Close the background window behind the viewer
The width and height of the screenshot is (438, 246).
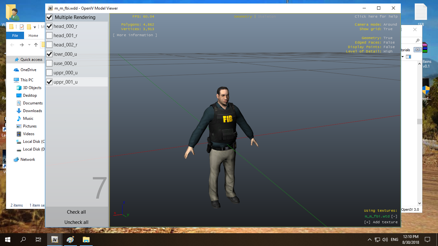415,29
